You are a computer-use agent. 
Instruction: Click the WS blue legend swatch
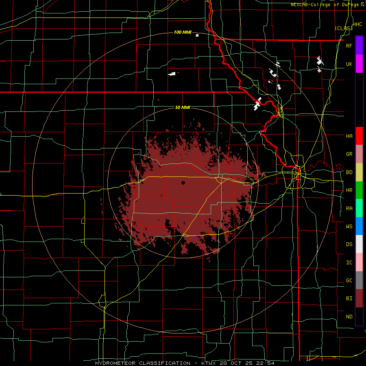pos(359,226)
